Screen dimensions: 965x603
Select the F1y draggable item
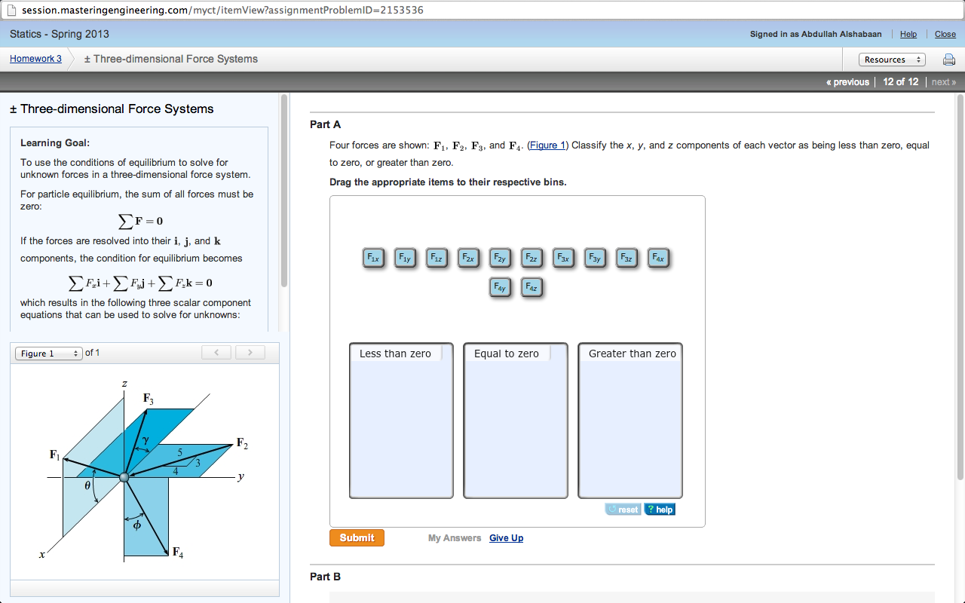pos(405,259)
